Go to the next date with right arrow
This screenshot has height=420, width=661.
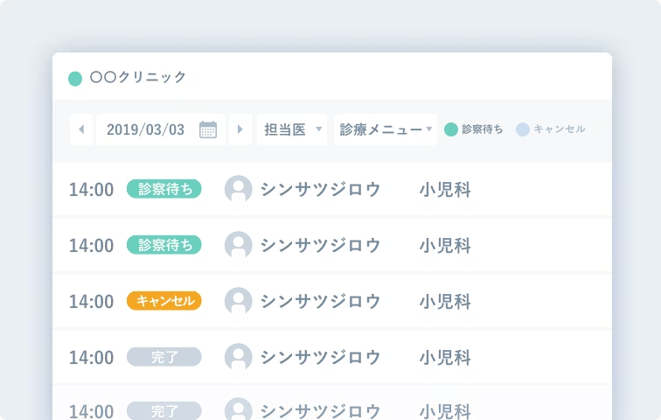pyautogui.click(x=240, y=129)
